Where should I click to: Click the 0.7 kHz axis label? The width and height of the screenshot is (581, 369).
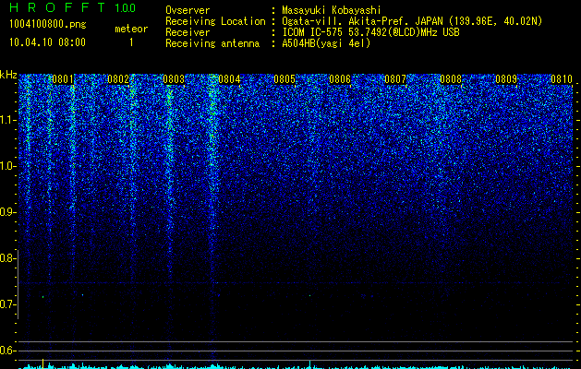click(7, 304)
